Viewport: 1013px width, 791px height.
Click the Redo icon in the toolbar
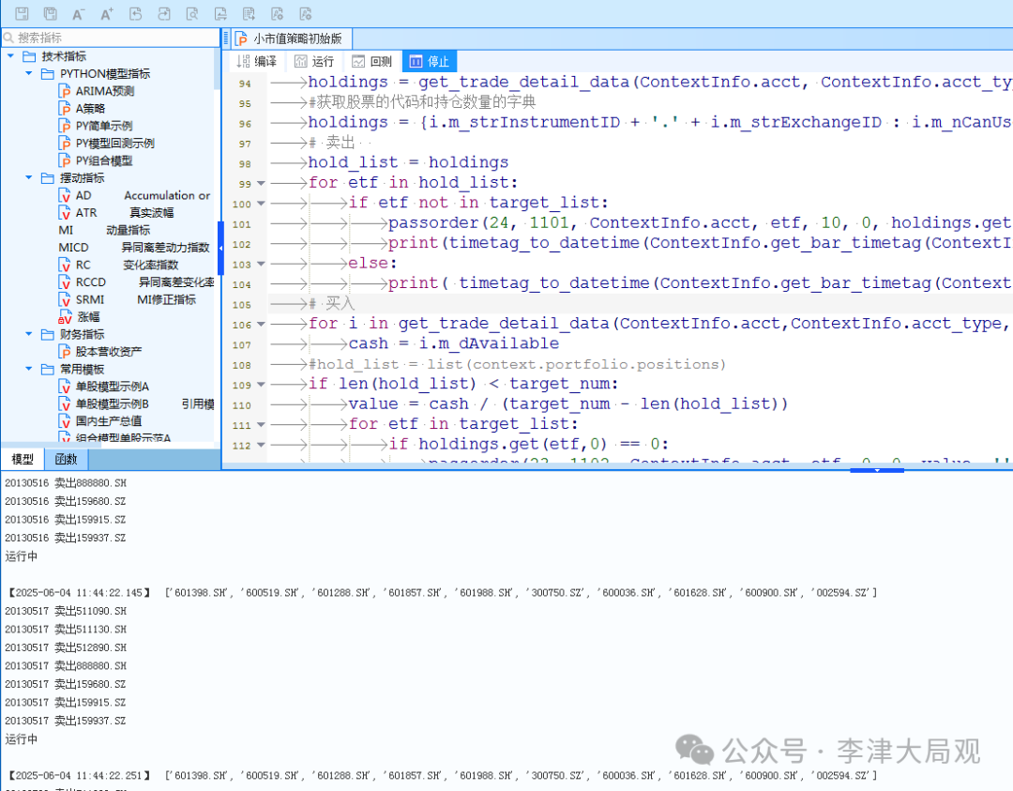pyautogui.click(x=164, y=13)
